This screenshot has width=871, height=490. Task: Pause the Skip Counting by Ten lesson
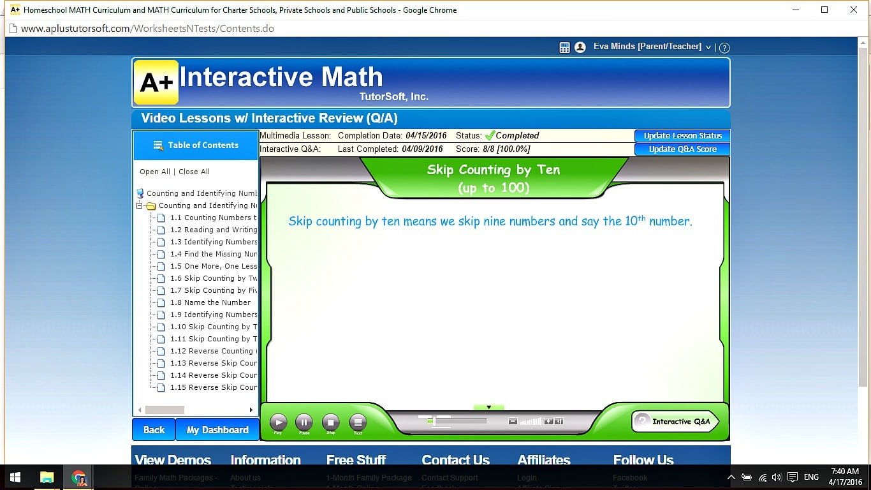click(x=305, y=422)
